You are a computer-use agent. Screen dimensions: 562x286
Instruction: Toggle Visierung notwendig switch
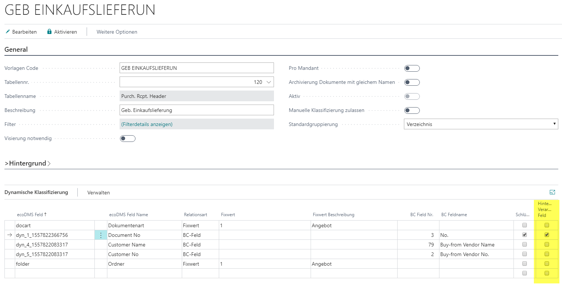coord(128,139)
